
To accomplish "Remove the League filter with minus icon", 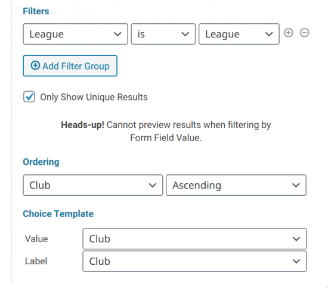I will pyautogui.click(x=304, y=33).
